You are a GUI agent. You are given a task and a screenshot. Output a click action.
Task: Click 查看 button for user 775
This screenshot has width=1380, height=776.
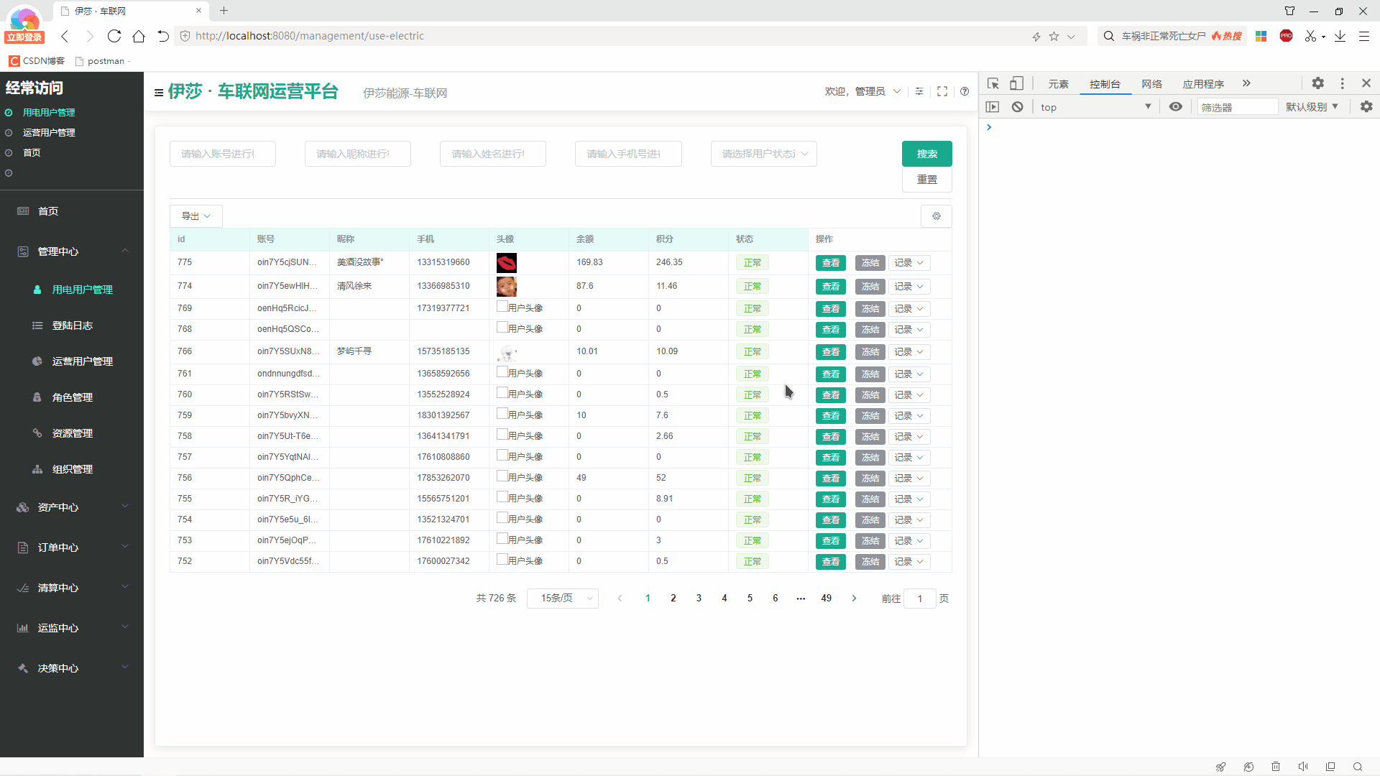tap(830, 263)
